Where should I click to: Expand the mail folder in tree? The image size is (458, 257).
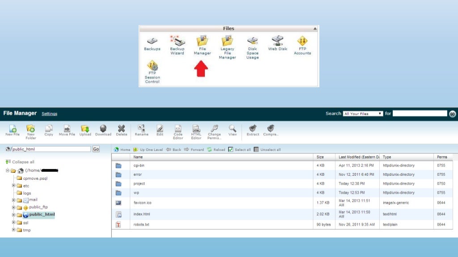click(14, 200)
